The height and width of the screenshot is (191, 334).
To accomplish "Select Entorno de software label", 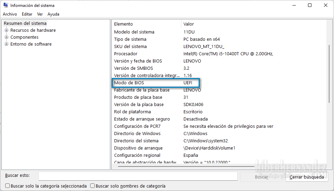I will [x=31, y=44].
